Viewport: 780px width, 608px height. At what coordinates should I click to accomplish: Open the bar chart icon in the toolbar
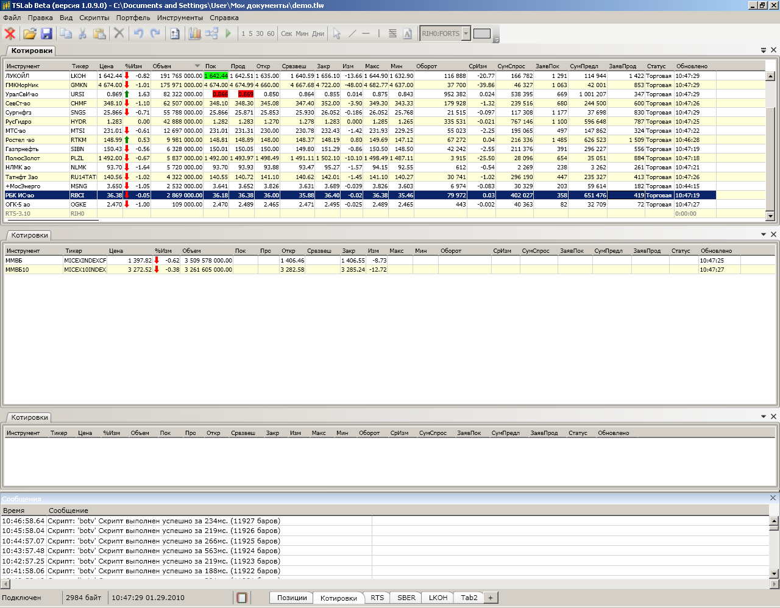pyautogui.click(x=194, y=34)
